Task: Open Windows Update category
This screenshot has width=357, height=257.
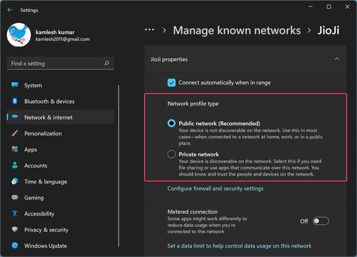Action: 61,246
